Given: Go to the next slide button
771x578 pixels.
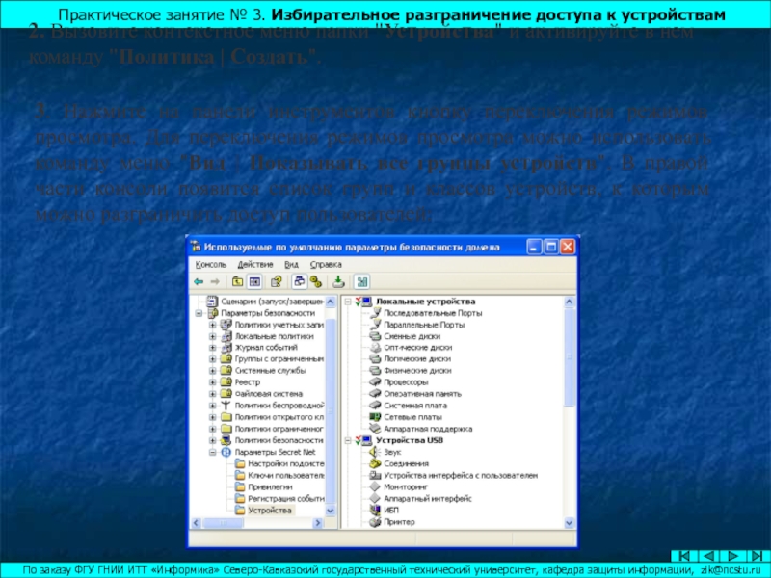Looking at the screenshot, I should 731,555.
